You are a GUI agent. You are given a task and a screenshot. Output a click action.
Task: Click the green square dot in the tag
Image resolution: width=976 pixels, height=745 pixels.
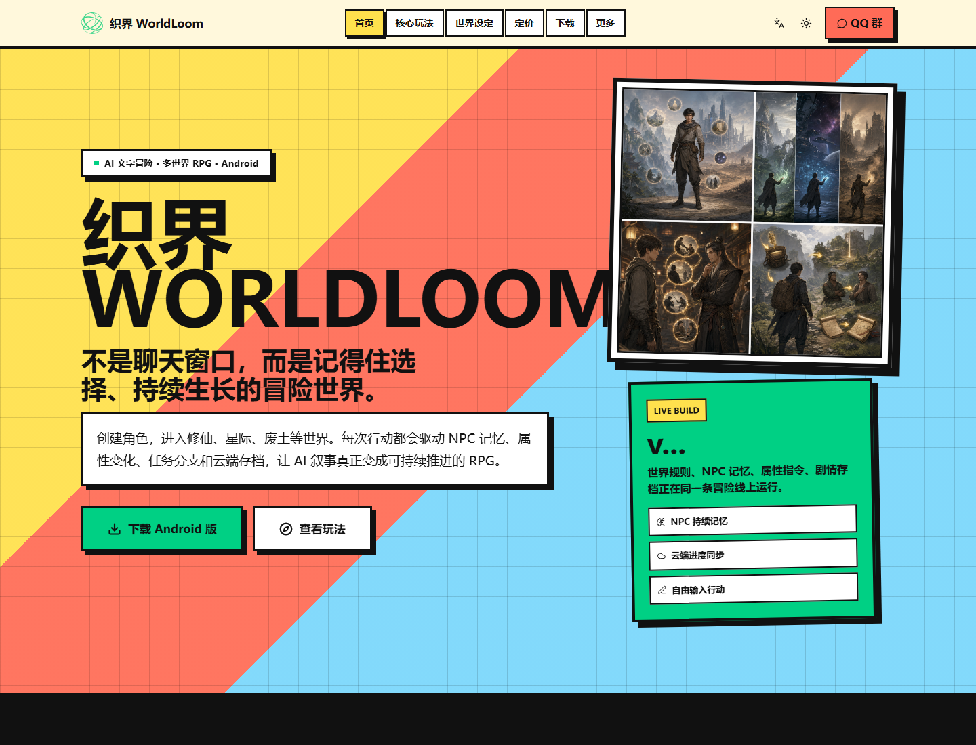[x=96, y=163]
